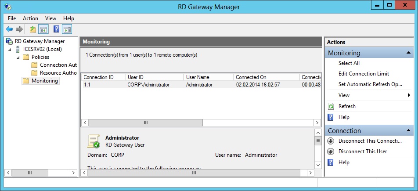Click the 00:00:48 connection duration cell
This screenshot has height=191, width=418.
(x=311, y=85)
